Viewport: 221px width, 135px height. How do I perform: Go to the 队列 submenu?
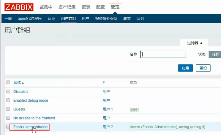tap(140, 18)
